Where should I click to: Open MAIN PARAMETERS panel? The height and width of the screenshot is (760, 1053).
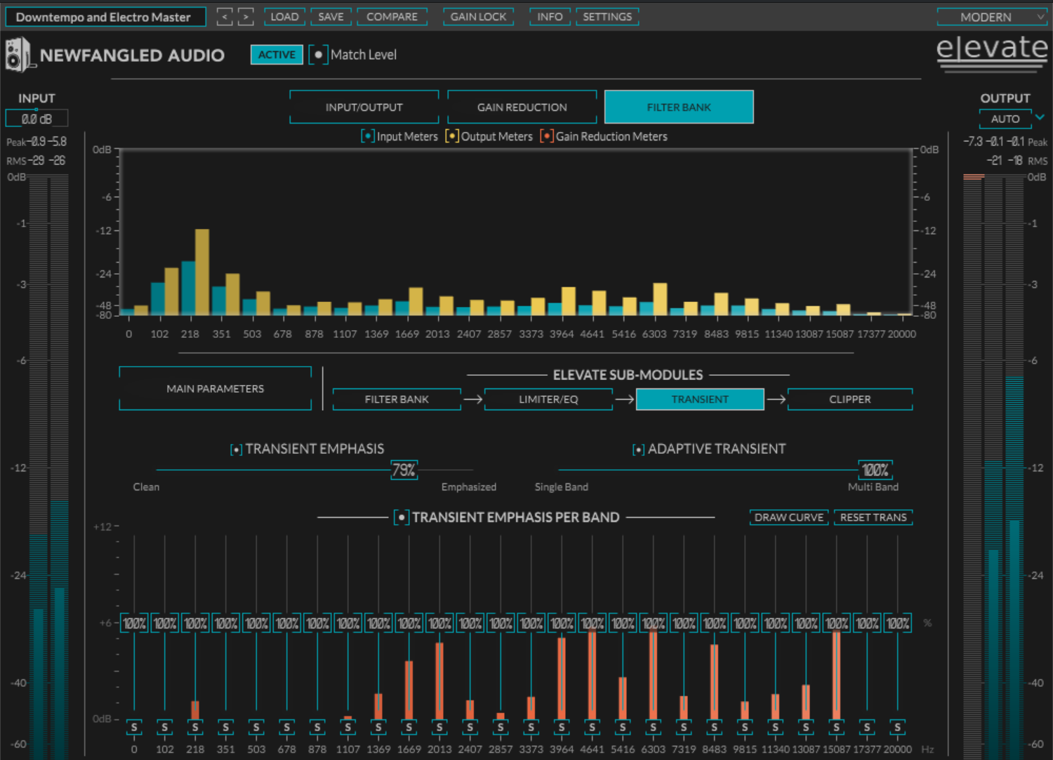point(216,388)
